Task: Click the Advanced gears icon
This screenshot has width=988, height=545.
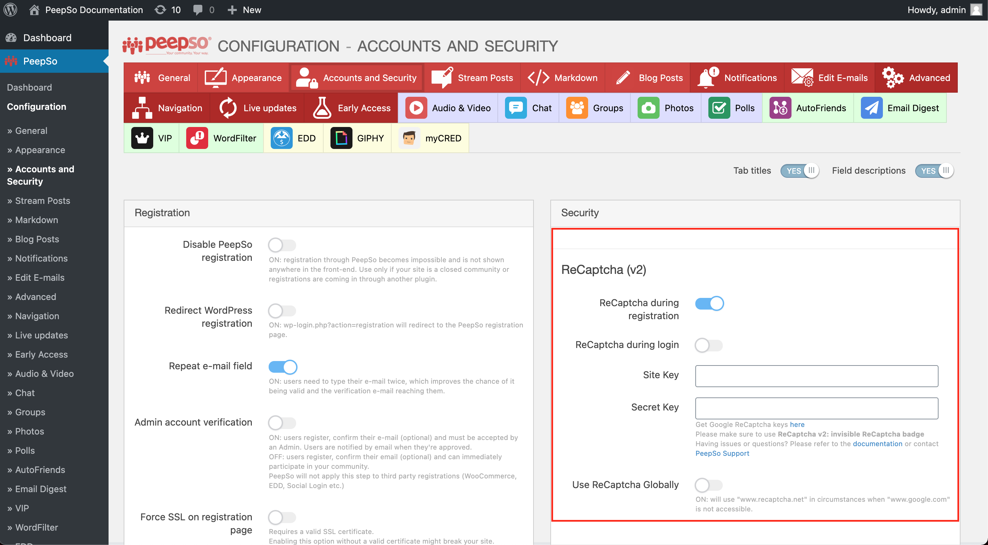Action: tap(892, 78)
